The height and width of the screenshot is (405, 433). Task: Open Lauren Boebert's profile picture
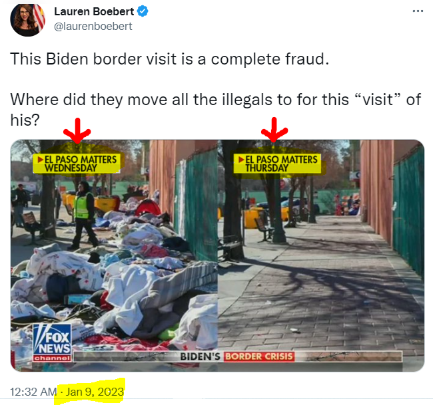(27, 19)
